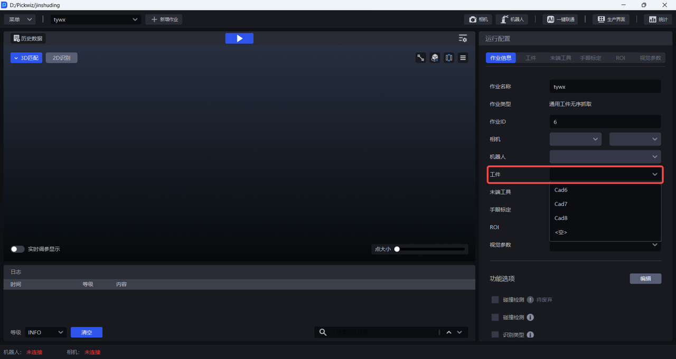
Task: Switch to the 手眼标定 tab
Action: pyautogui.click(x=590, y=58)
